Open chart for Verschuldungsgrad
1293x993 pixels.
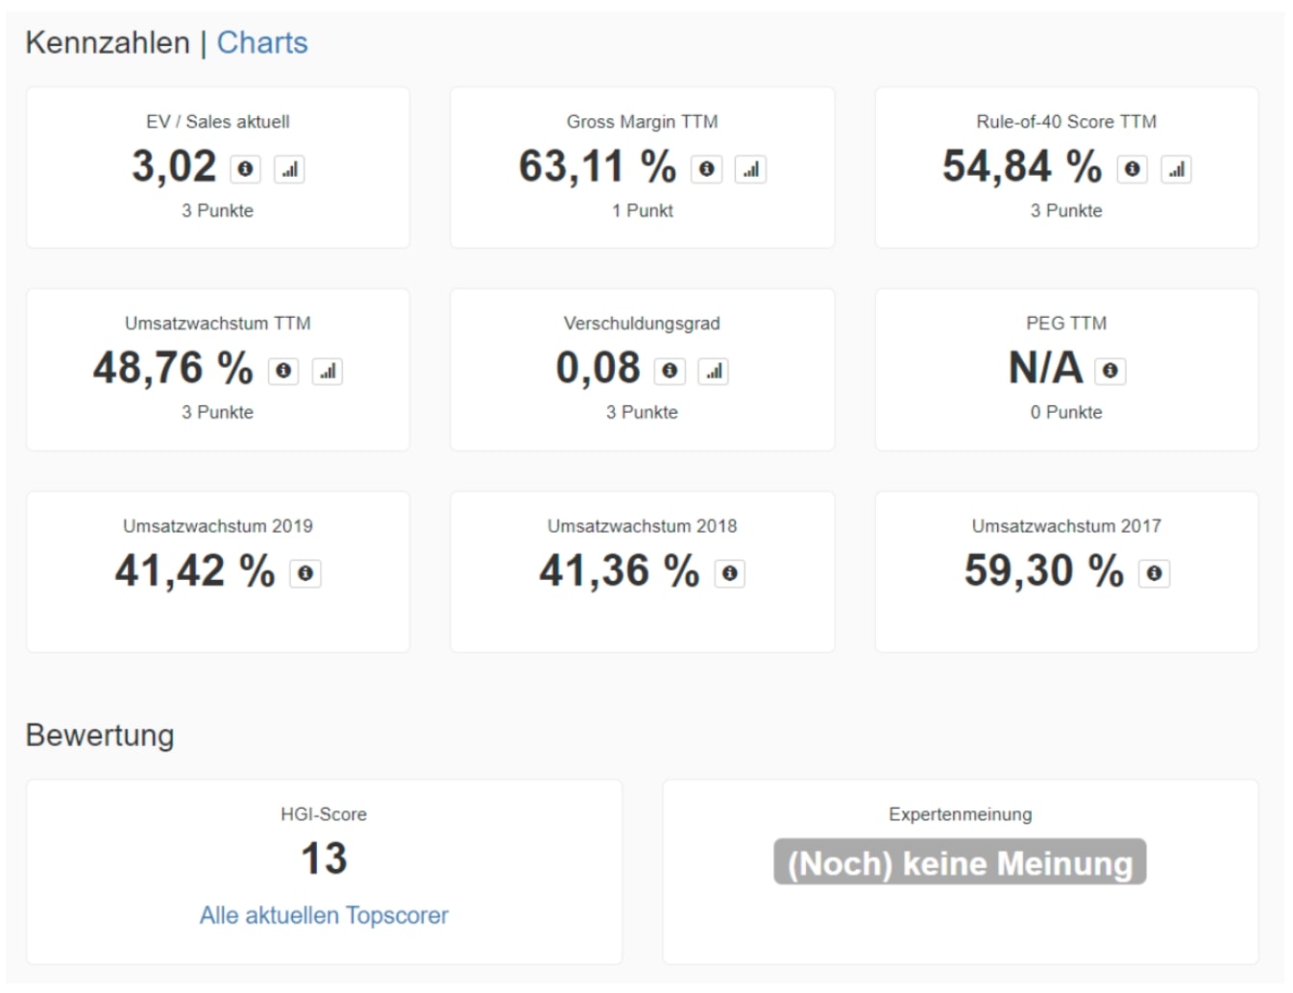[x=713, y=371]
